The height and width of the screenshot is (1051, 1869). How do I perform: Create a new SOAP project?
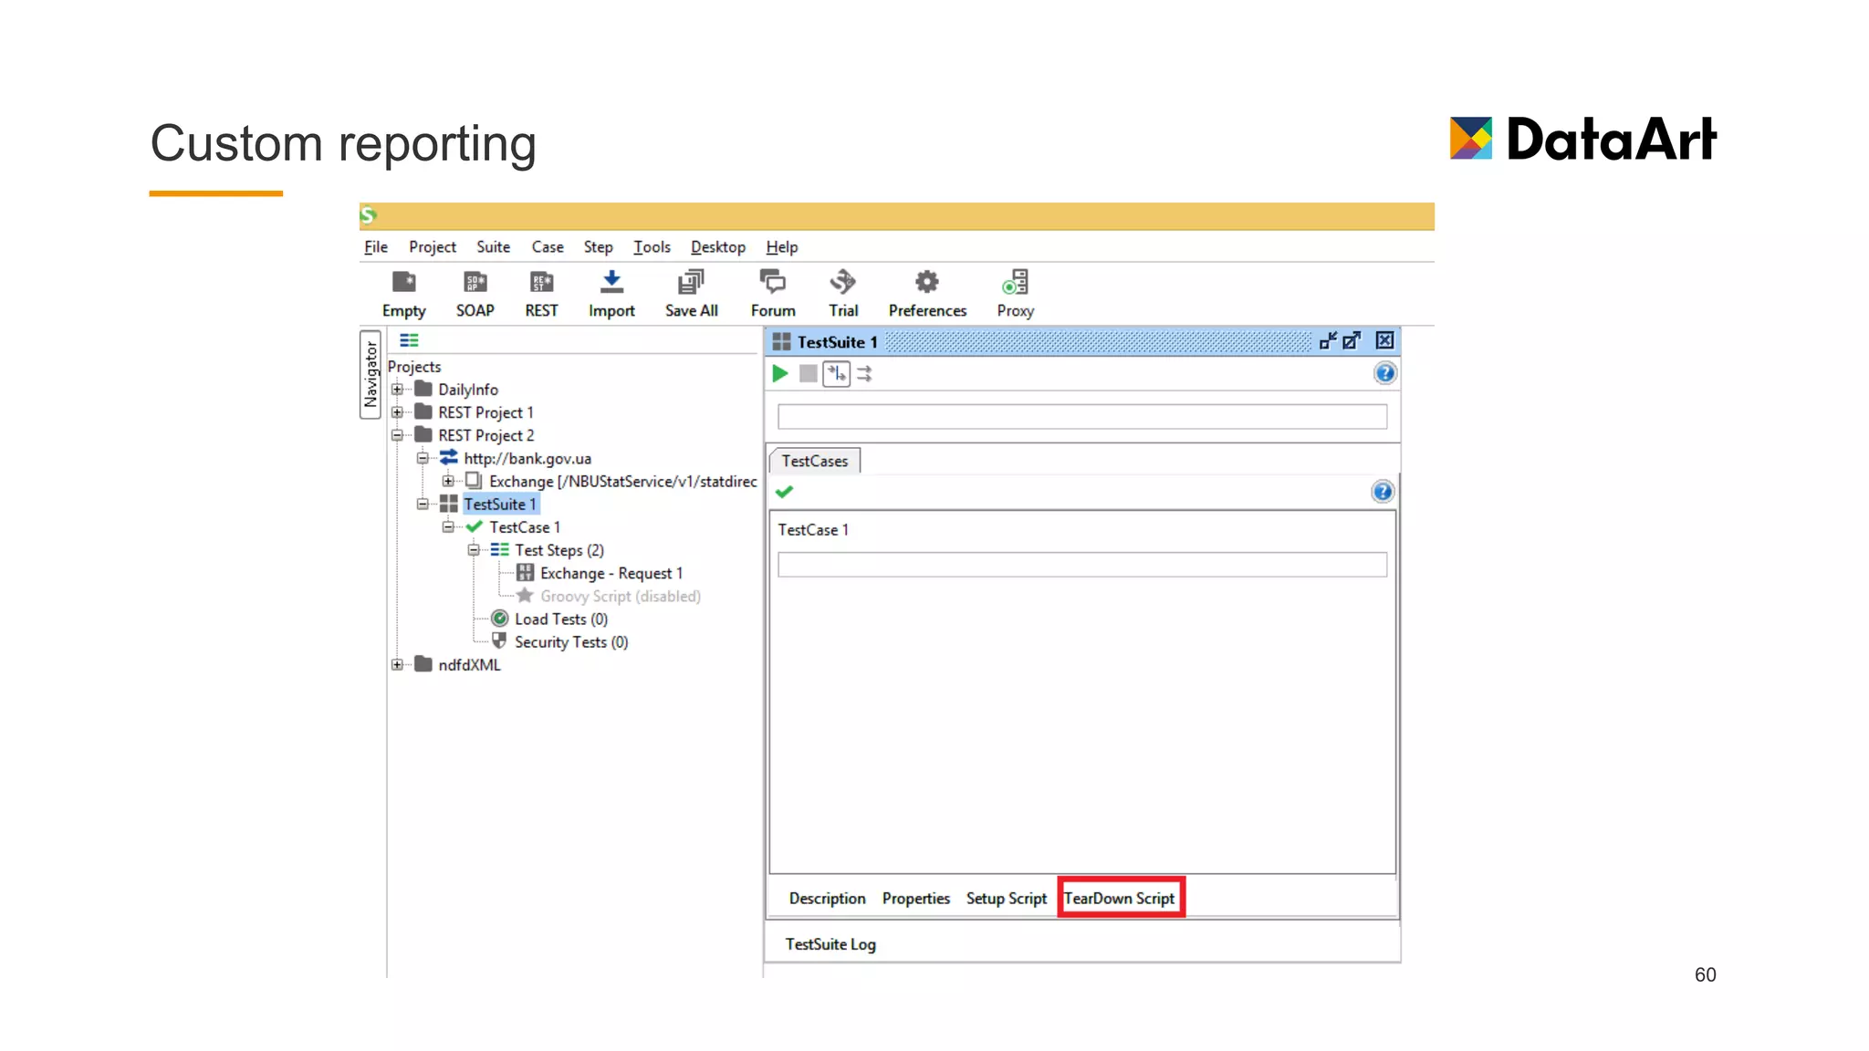tap(475, 282)
